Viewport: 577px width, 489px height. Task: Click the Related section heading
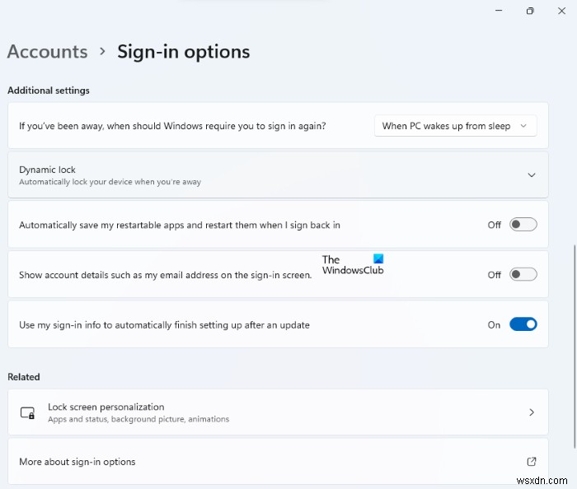pos(24,377)
